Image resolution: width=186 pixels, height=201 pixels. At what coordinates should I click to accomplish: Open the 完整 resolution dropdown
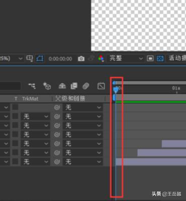(126, 59)
